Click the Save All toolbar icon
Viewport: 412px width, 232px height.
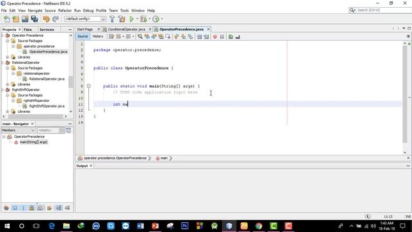click(x=34, y=19)
